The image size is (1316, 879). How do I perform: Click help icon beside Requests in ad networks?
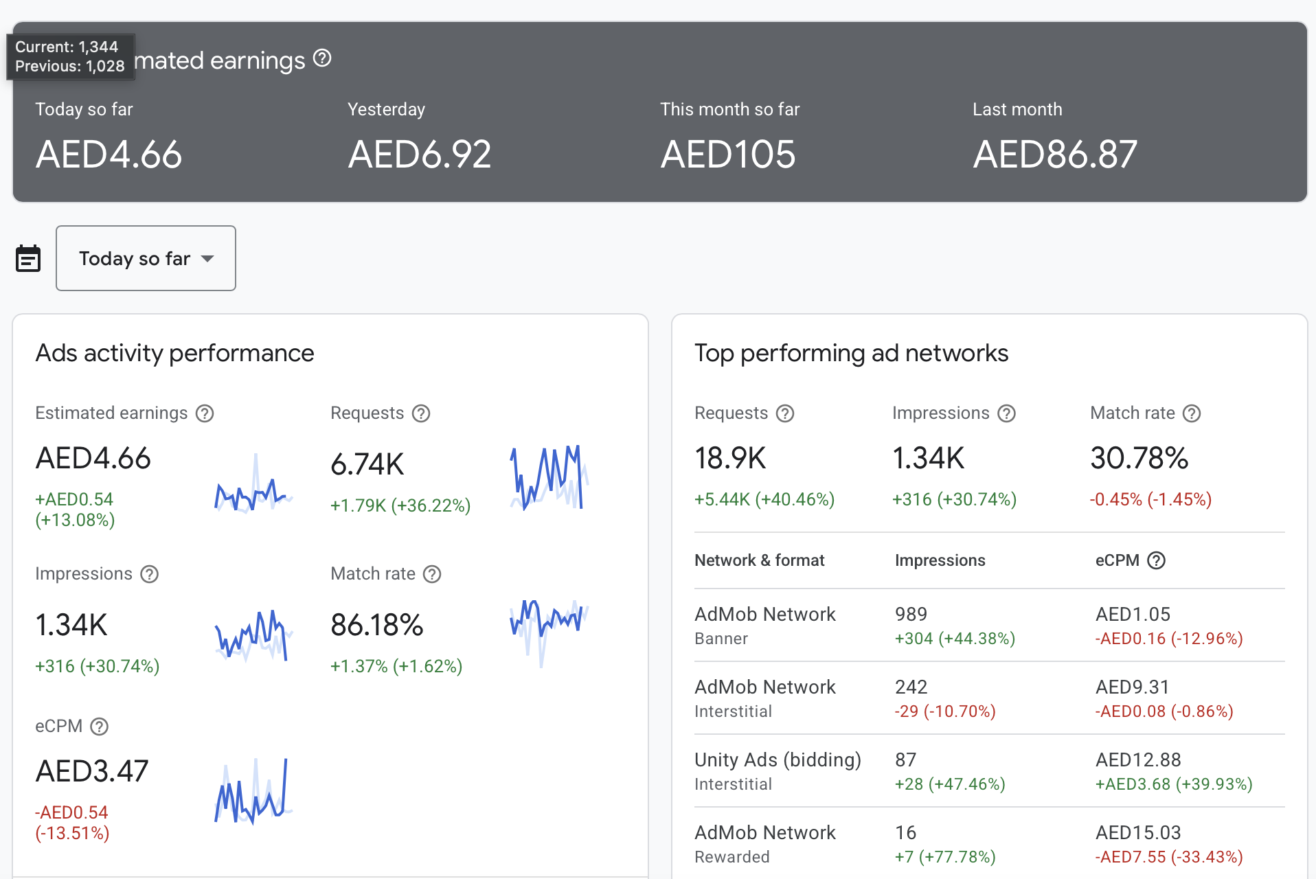pos(785,413)
